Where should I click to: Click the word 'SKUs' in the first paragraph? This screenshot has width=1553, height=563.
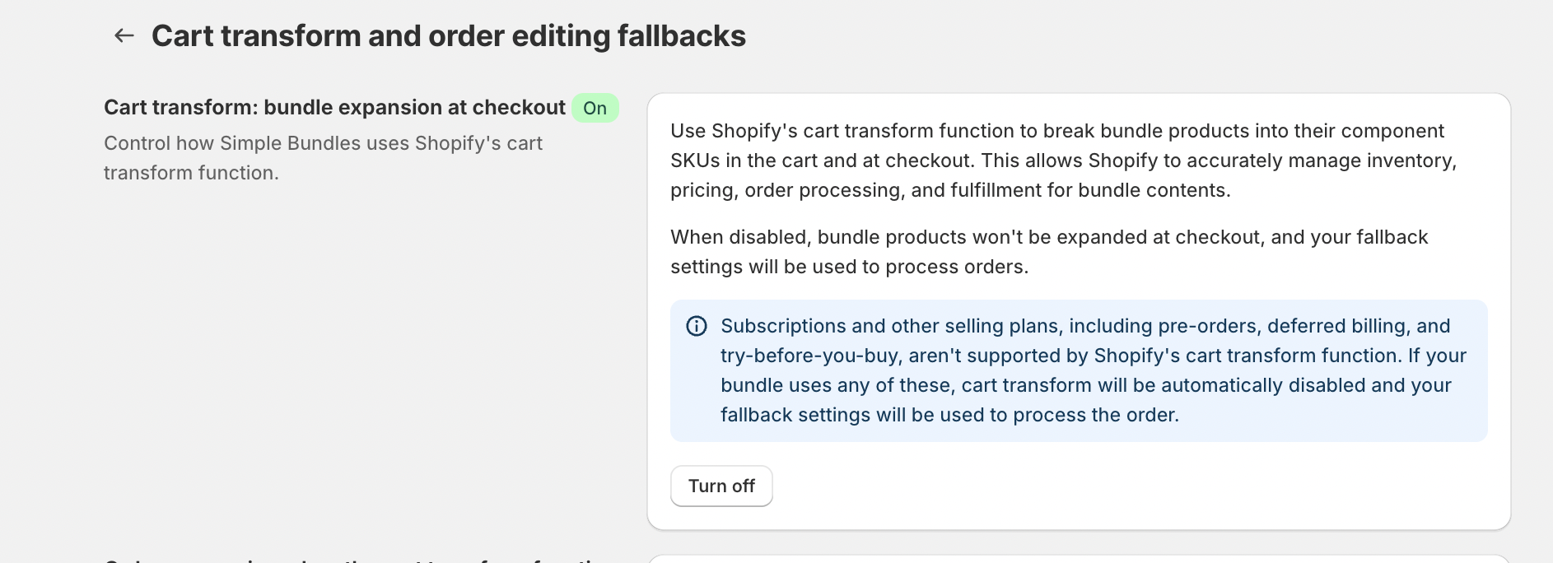pos(695,161)
